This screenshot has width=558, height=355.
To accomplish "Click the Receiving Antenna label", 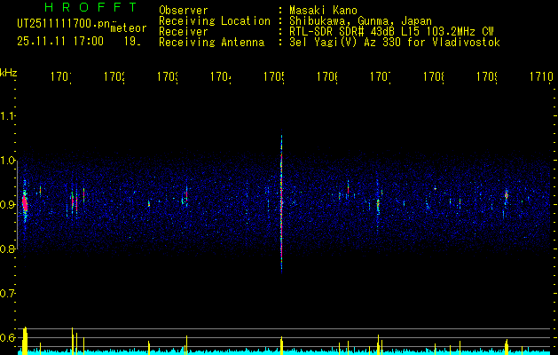I will pyautogui.click(x=212, y=43).
